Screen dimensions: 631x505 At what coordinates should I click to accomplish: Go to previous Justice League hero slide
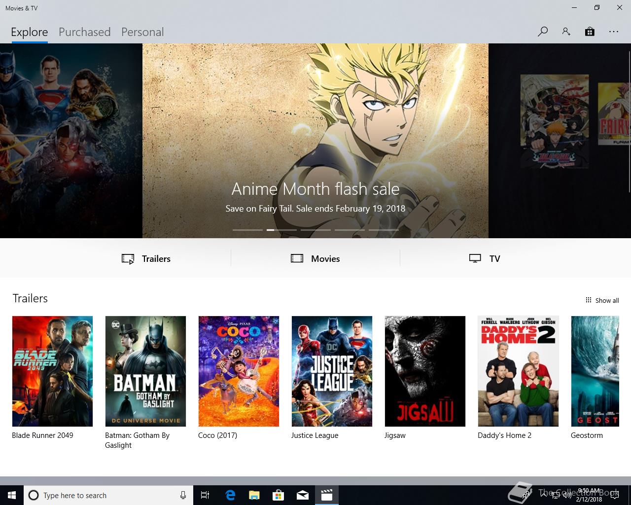click(x=71, y=141)
